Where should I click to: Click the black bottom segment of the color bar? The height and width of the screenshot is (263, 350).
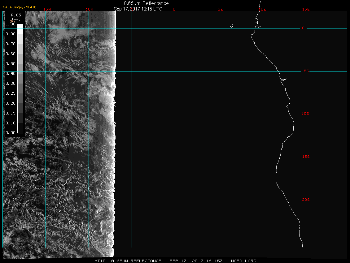tap(20, 128)
